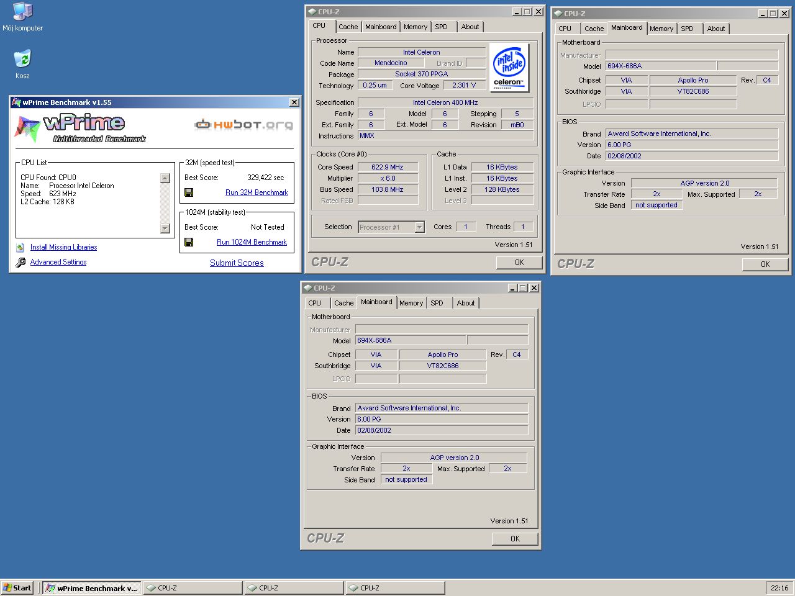Click AGP version 2.0 field in top-right CPU-Z
This screenshot has width=795, height=596.
point(704,183)
